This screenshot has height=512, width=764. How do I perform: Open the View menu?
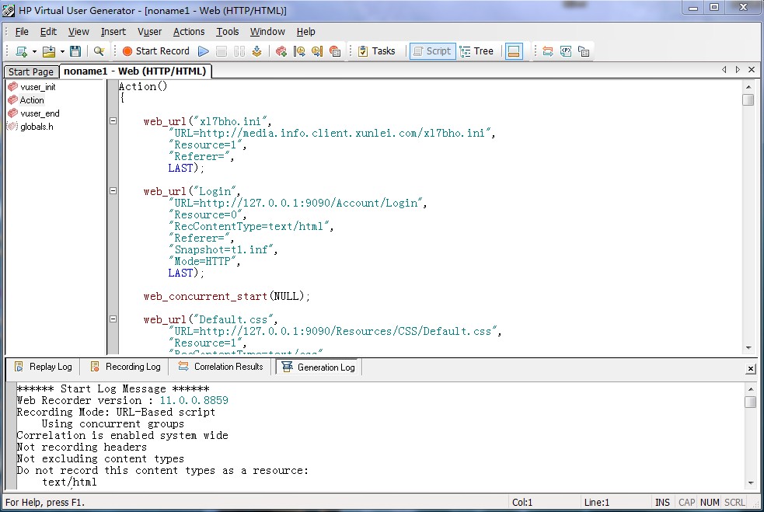(x=78, y=32)
